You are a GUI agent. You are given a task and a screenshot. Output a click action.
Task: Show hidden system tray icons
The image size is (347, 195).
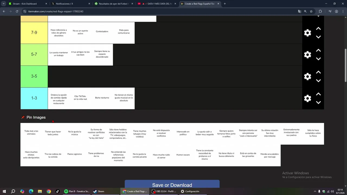315,191
